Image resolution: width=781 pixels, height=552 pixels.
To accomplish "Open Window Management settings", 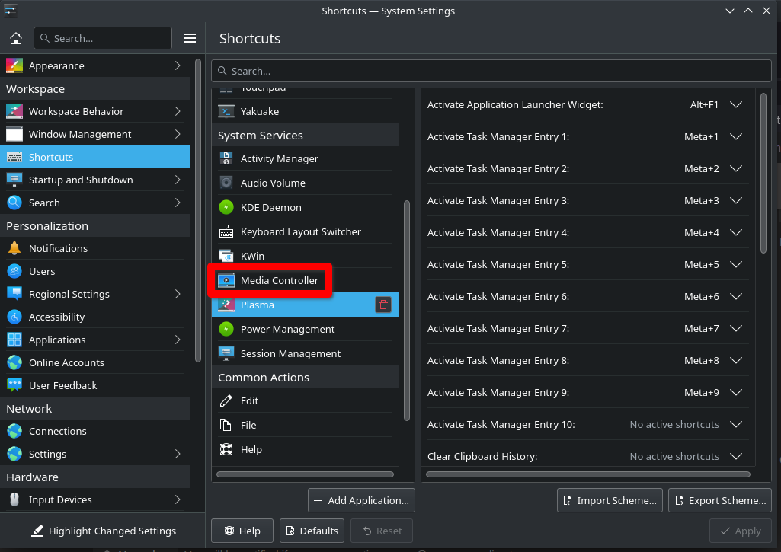I will (94, 134).
